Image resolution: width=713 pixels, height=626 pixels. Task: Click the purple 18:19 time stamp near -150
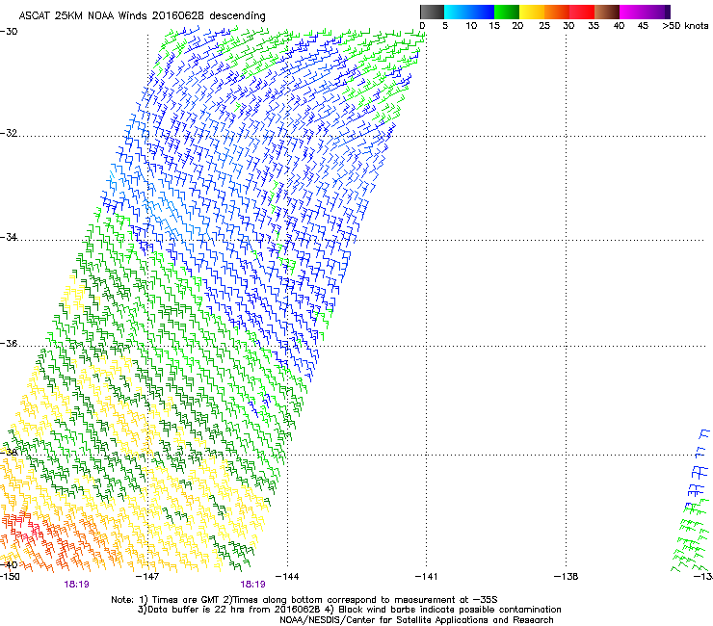(76, 585)
